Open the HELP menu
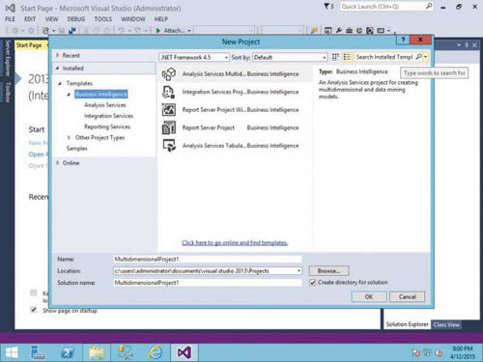 (161, 19)
